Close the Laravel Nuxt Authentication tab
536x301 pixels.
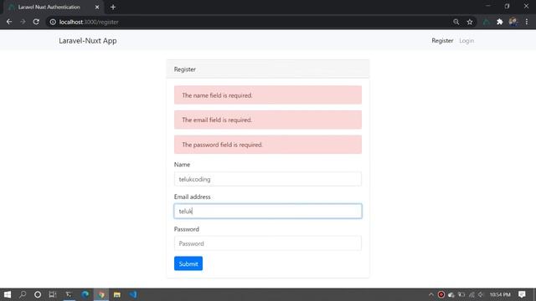coord(97,7)
